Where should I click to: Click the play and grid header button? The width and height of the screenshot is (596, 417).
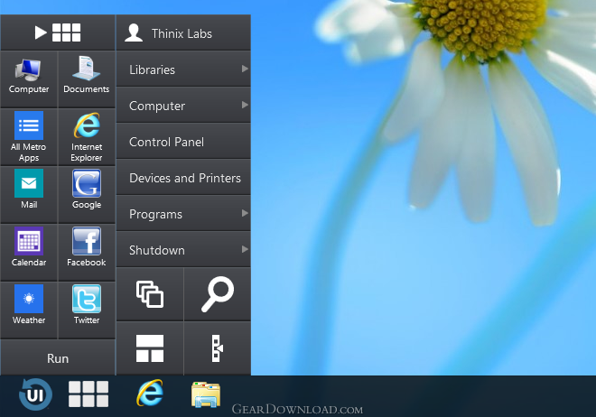(x=58, y=32)
